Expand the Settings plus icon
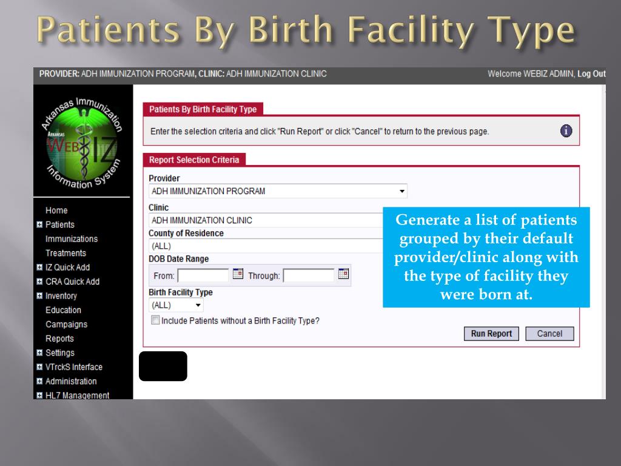The width and height of the screenshot is (621, 466). tap(39, 353)
